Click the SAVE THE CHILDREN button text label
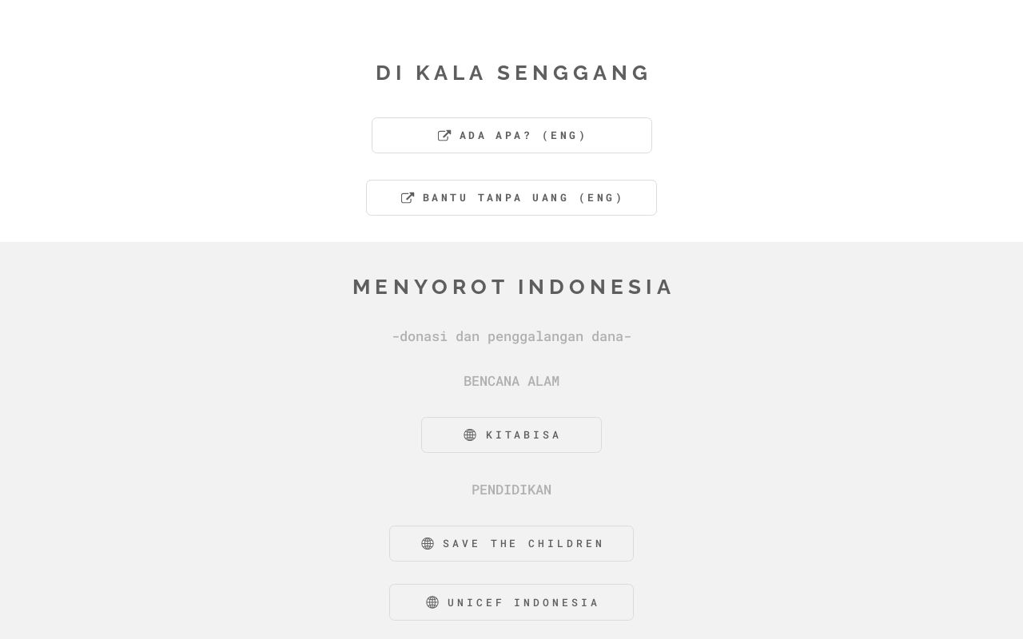 pyautogui.click(x=523, y=543)
